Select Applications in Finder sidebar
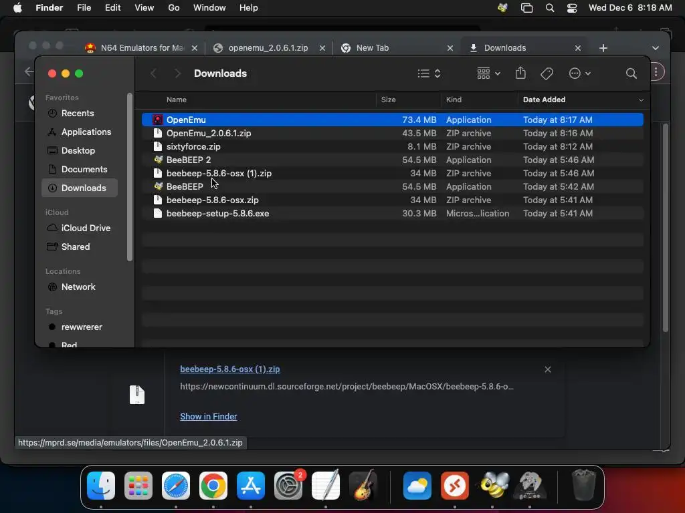Viewport: 685px width, 513px height. click(x=80, y=132)
